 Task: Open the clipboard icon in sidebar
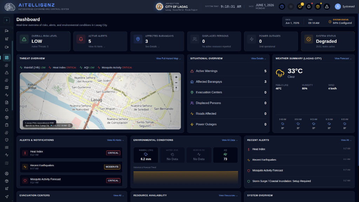point(7,125)
